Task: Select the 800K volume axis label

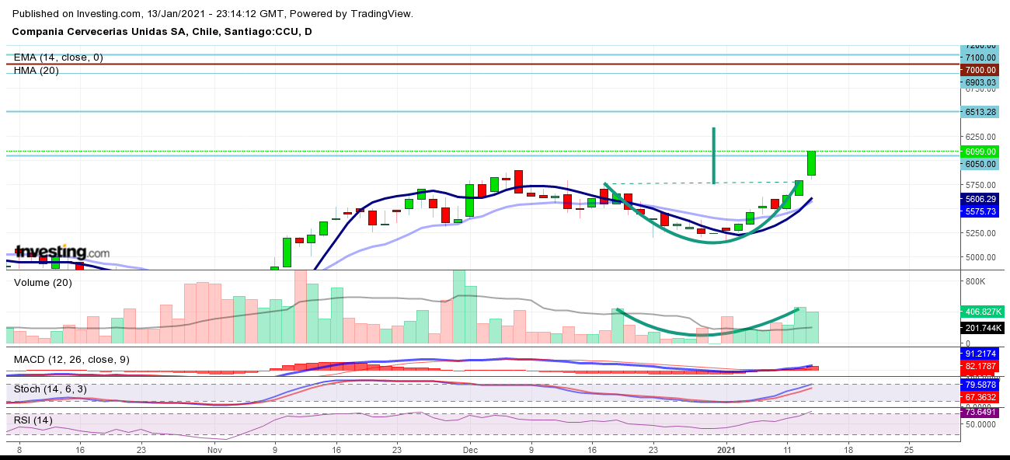Action: (977, 281)
